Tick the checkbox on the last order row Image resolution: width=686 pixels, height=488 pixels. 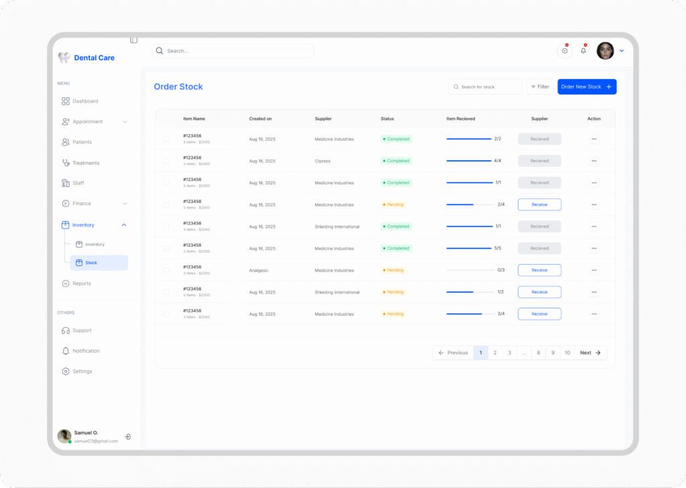[166, 314]
